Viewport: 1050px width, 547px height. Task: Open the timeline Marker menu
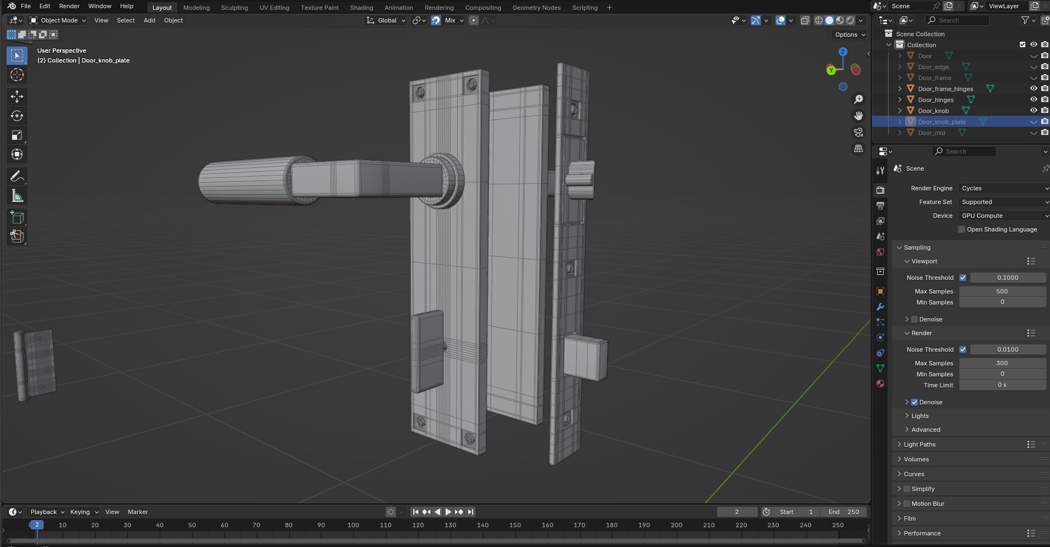(138, 512)
